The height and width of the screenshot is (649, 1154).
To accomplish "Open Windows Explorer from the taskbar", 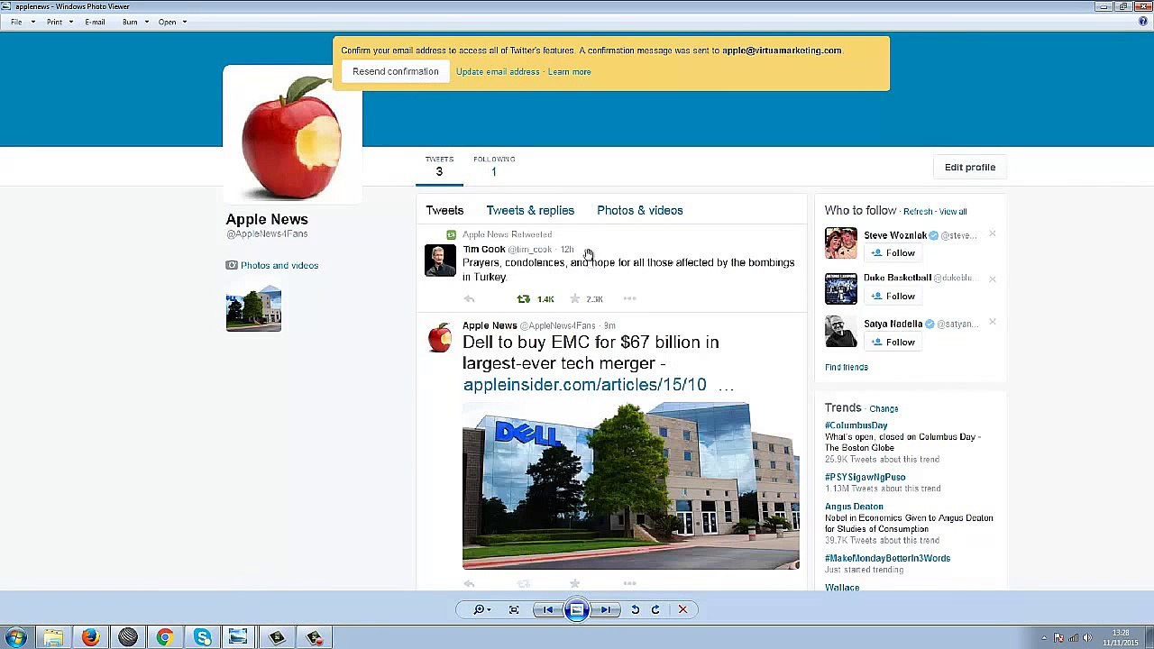I will point(53,637).
